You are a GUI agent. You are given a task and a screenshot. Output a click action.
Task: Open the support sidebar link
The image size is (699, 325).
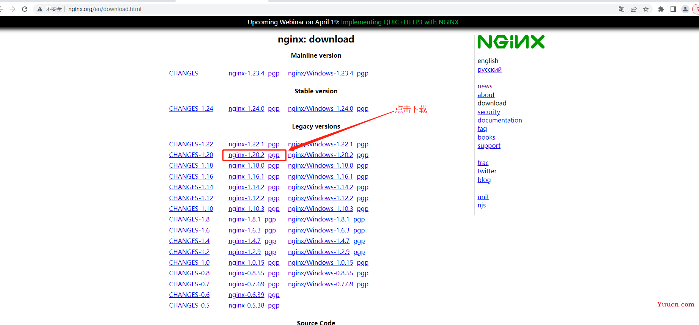pos(489,146)
